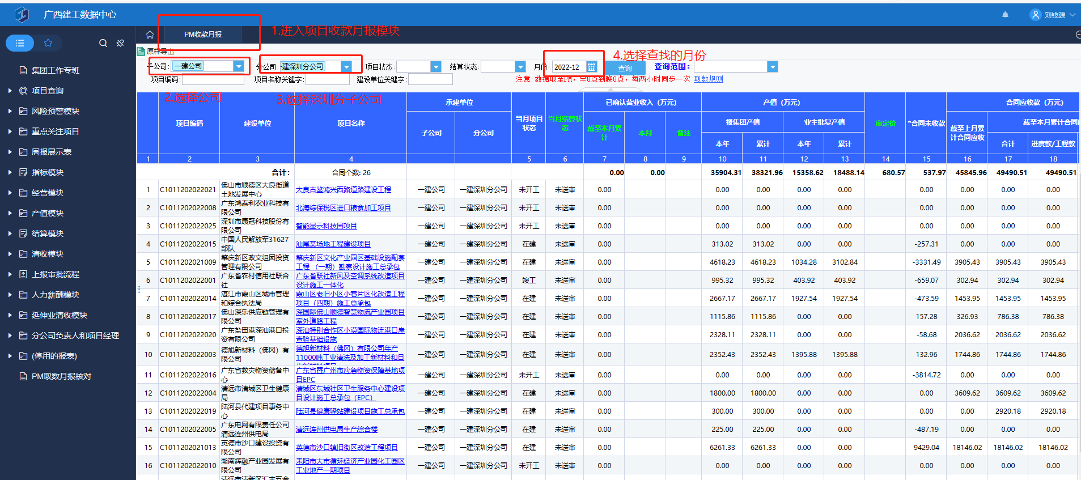Click the 广西建工数据中心 logo icon
This screenshot has width=1081, height=480.
(x=22, y=14)
